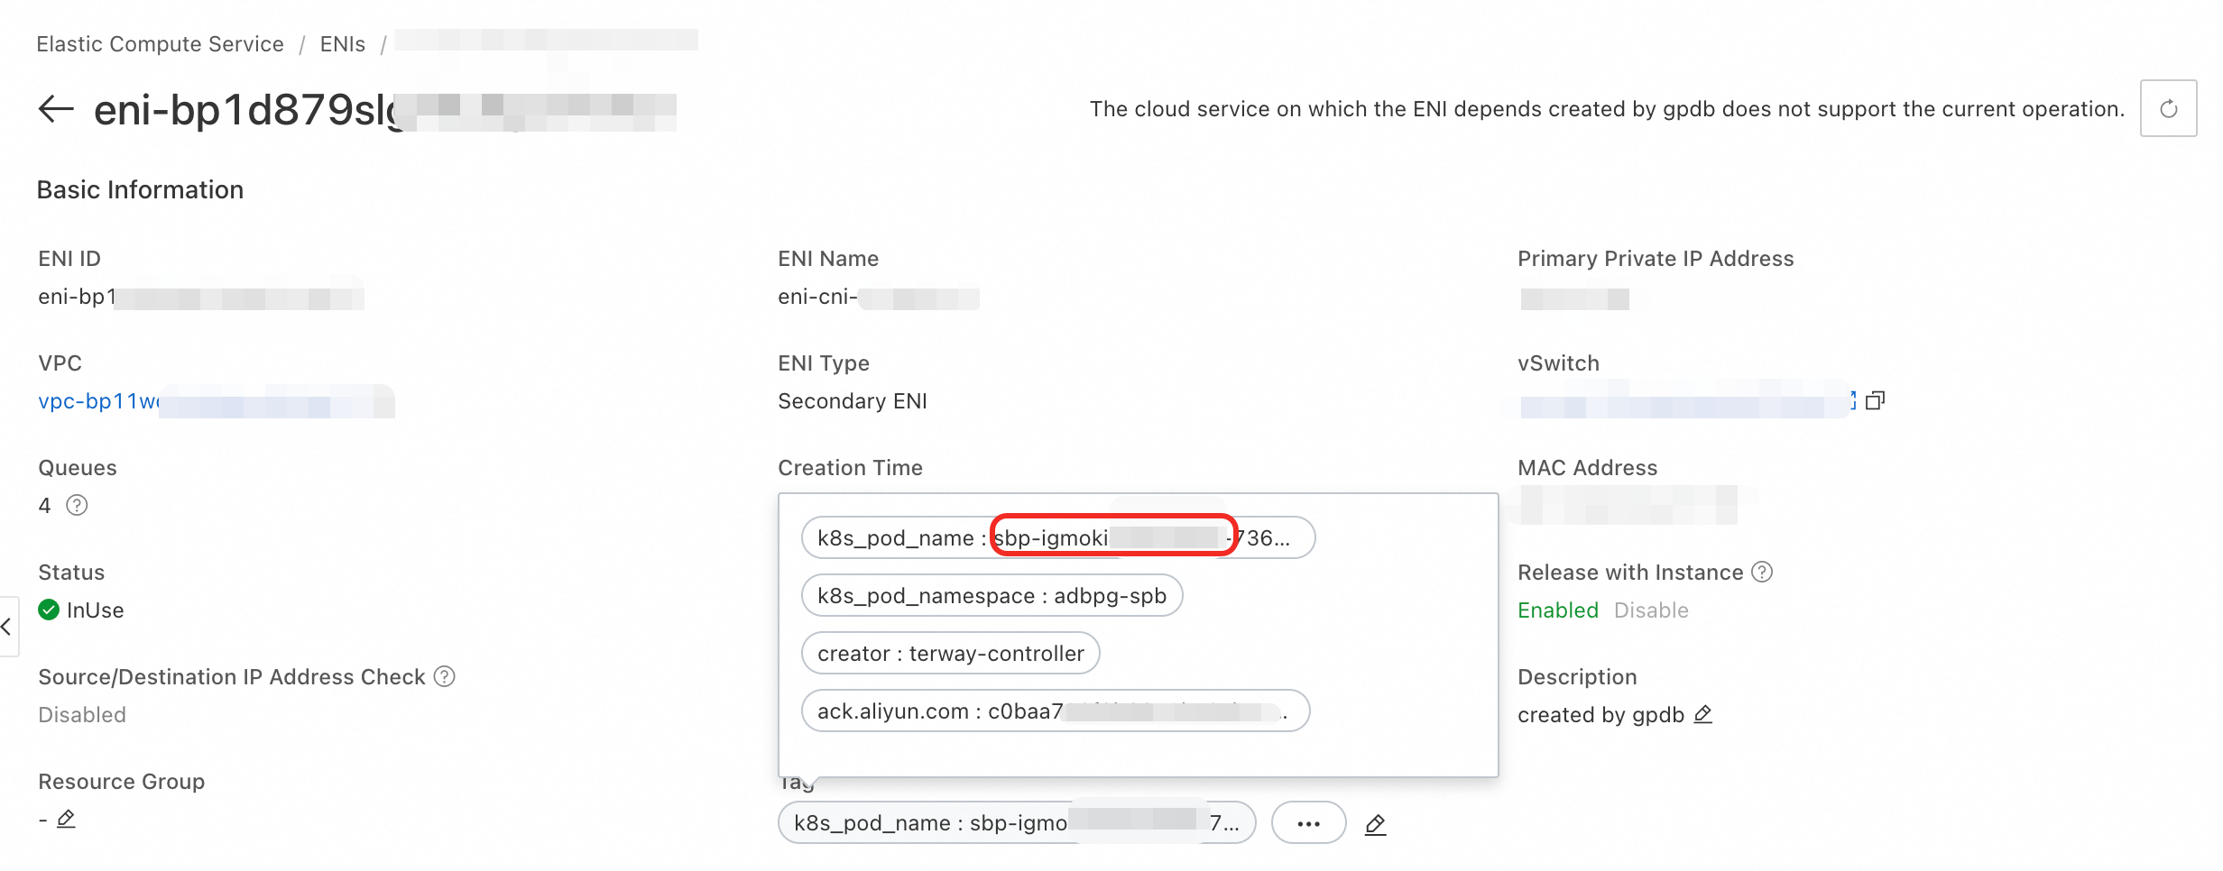Click the eni-bp1 ENI ID value
The image size is (2223, 871).
pos(201,297)
